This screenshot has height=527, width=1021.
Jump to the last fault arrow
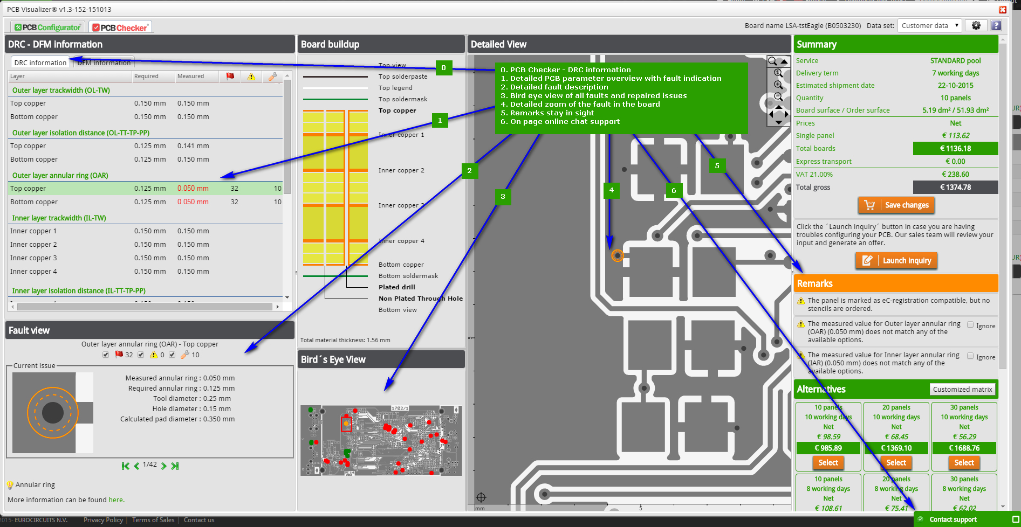click(x=175, y=466)
